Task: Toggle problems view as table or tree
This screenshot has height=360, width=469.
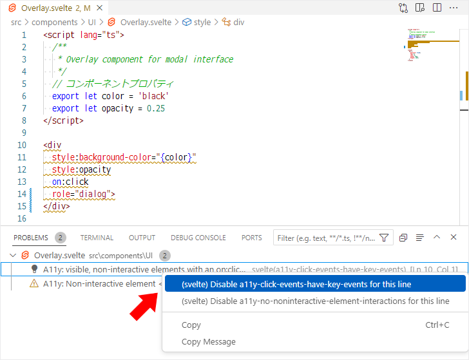Action: 420,238
